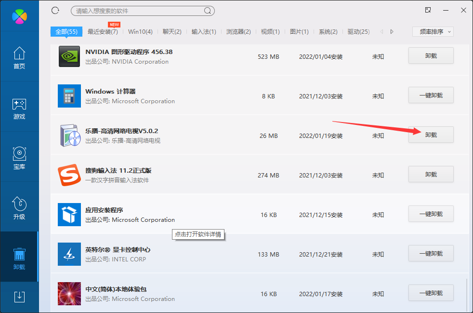This screenshot has width=473, height=313.
Task: Switch to 视频(1) tab
Action: [x=270, y=32]
